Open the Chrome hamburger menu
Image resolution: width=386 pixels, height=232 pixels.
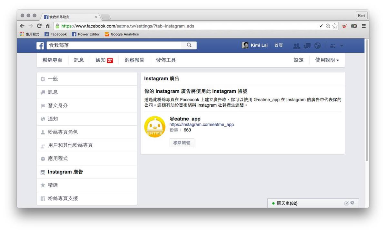[x=364, y=26]
